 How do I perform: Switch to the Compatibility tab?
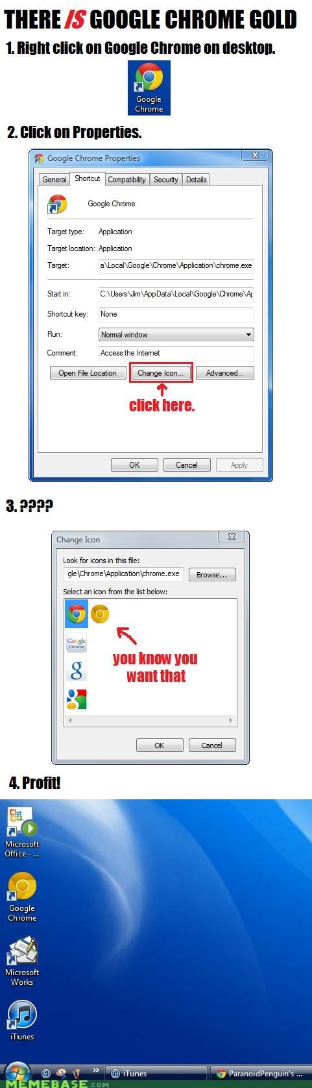pos(126,180)
